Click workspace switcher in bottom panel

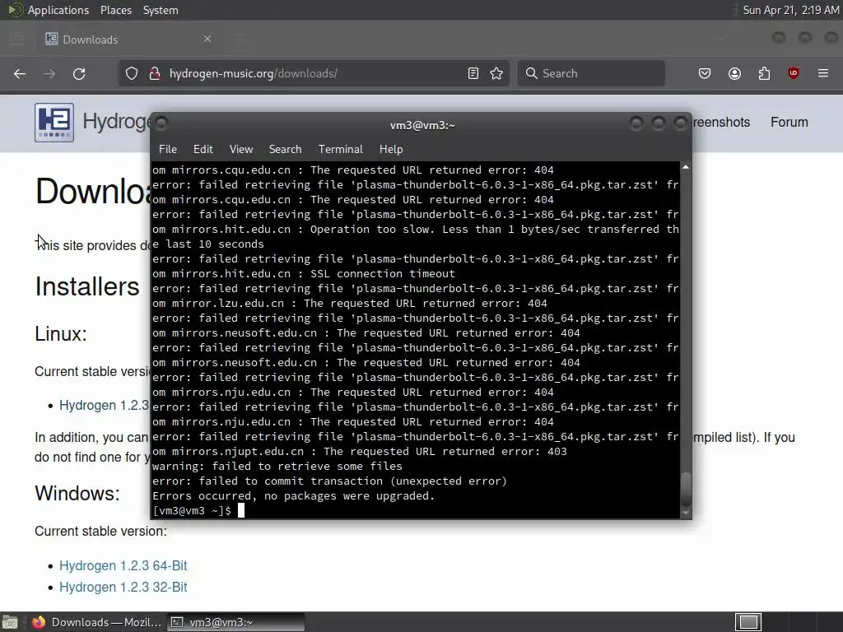[x=748, y=622]
